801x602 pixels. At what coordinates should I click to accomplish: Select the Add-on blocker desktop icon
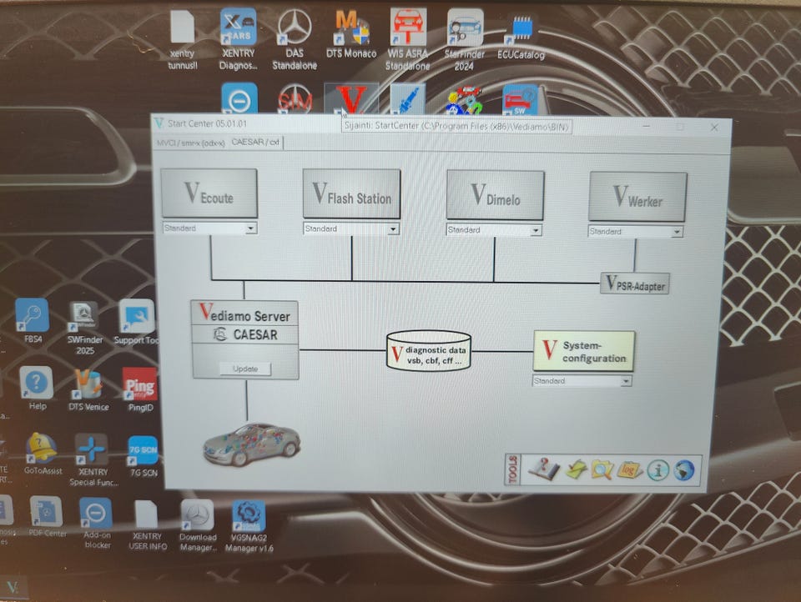[97, 523]
